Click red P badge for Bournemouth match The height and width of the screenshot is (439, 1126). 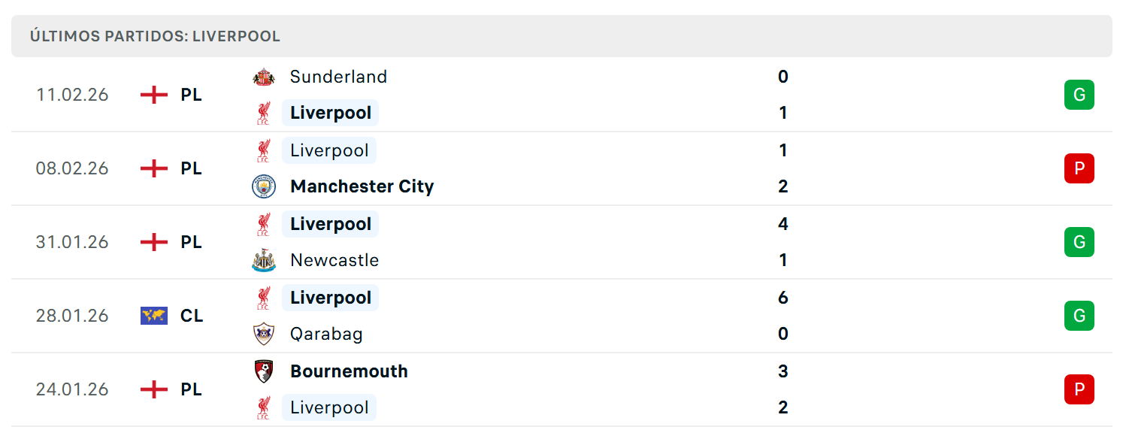pyautogui.click(x=1079, y=389)
